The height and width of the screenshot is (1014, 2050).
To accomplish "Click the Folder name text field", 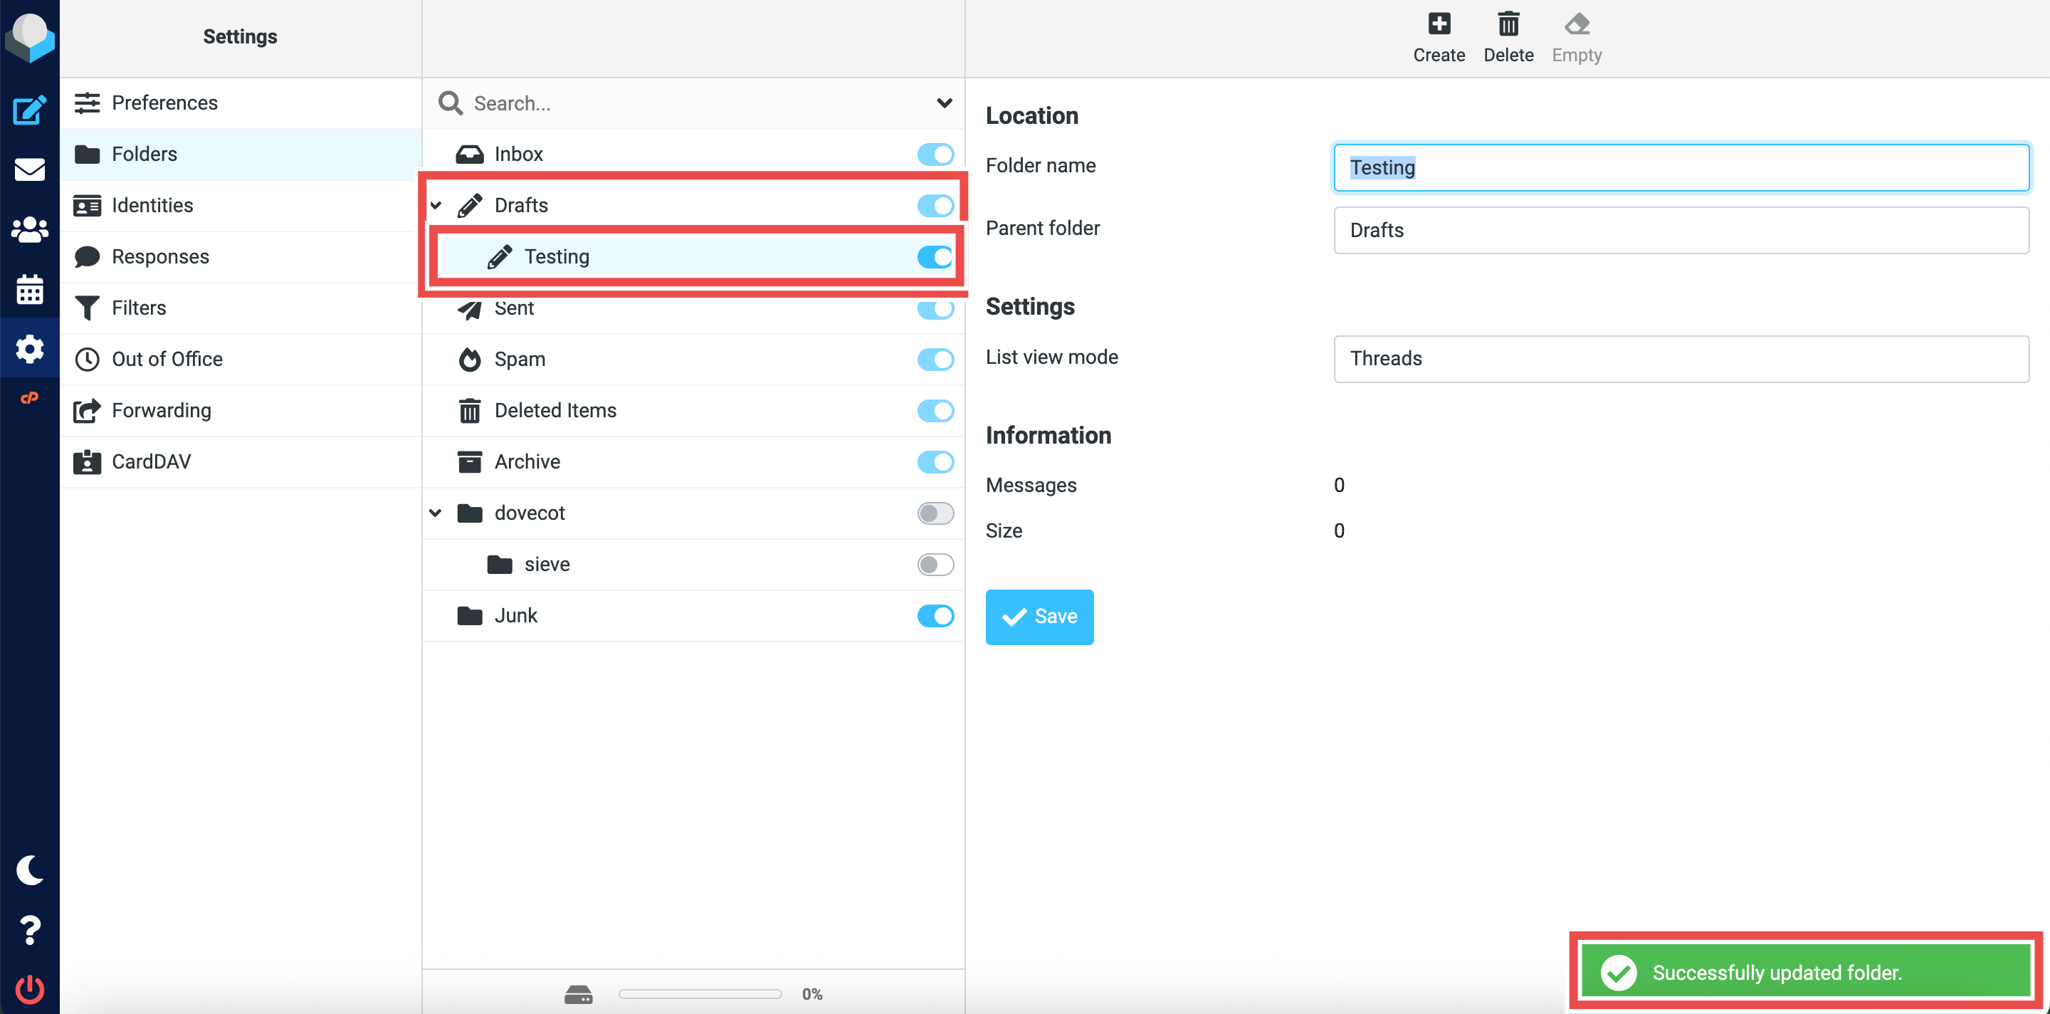I will pyautogui.click(x=1681, y=167).
